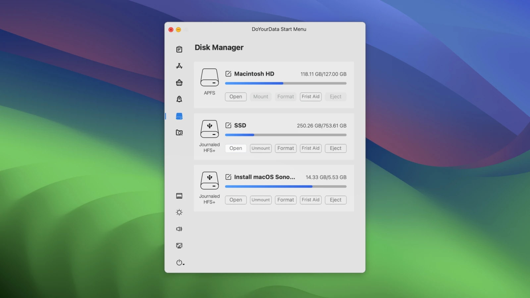Open the clipboard icon in sidebar
This screenshot has width=530, height=298.
coord(179,49)
